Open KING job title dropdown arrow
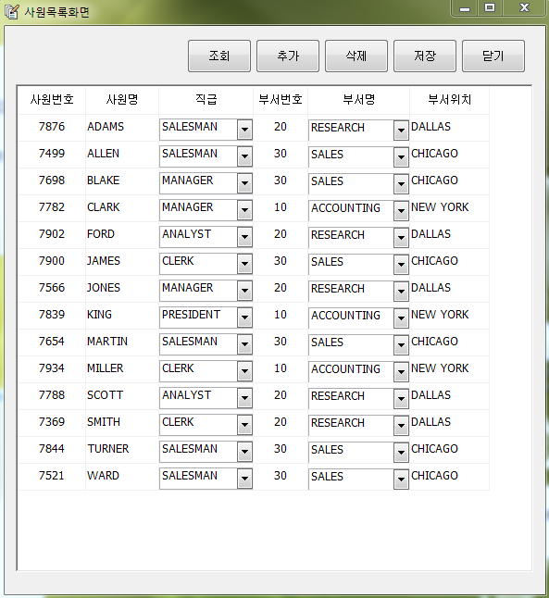The height and width of the screenshot is (598, 549). pos(244,318)
